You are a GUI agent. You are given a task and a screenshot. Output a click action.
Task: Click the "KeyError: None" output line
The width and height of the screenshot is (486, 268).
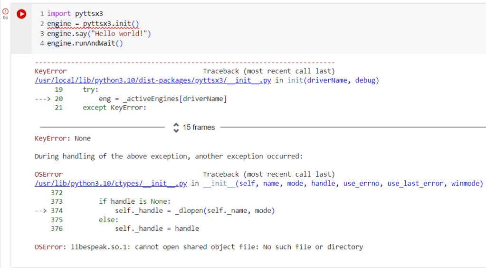tap(62, 139)
